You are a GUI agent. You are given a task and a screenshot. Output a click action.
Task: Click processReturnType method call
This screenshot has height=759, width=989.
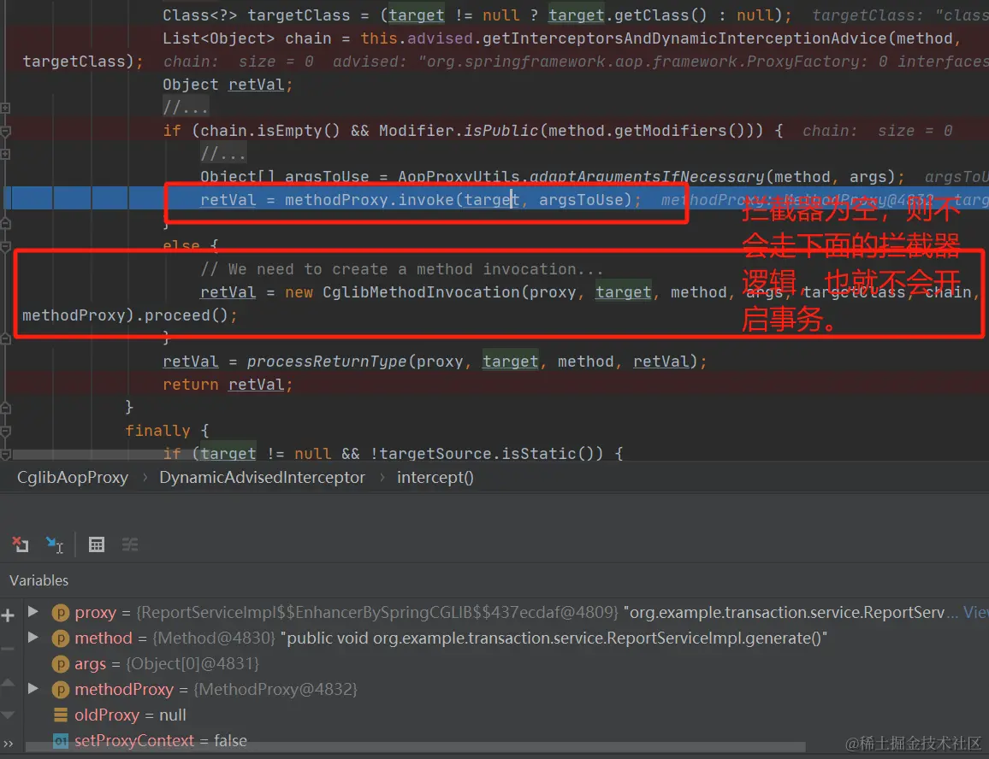tap(326, 362)
